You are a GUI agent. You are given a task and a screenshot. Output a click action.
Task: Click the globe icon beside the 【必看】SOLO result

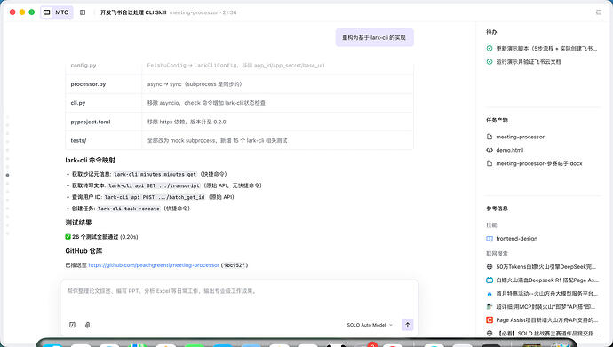(x=490, y=334)
